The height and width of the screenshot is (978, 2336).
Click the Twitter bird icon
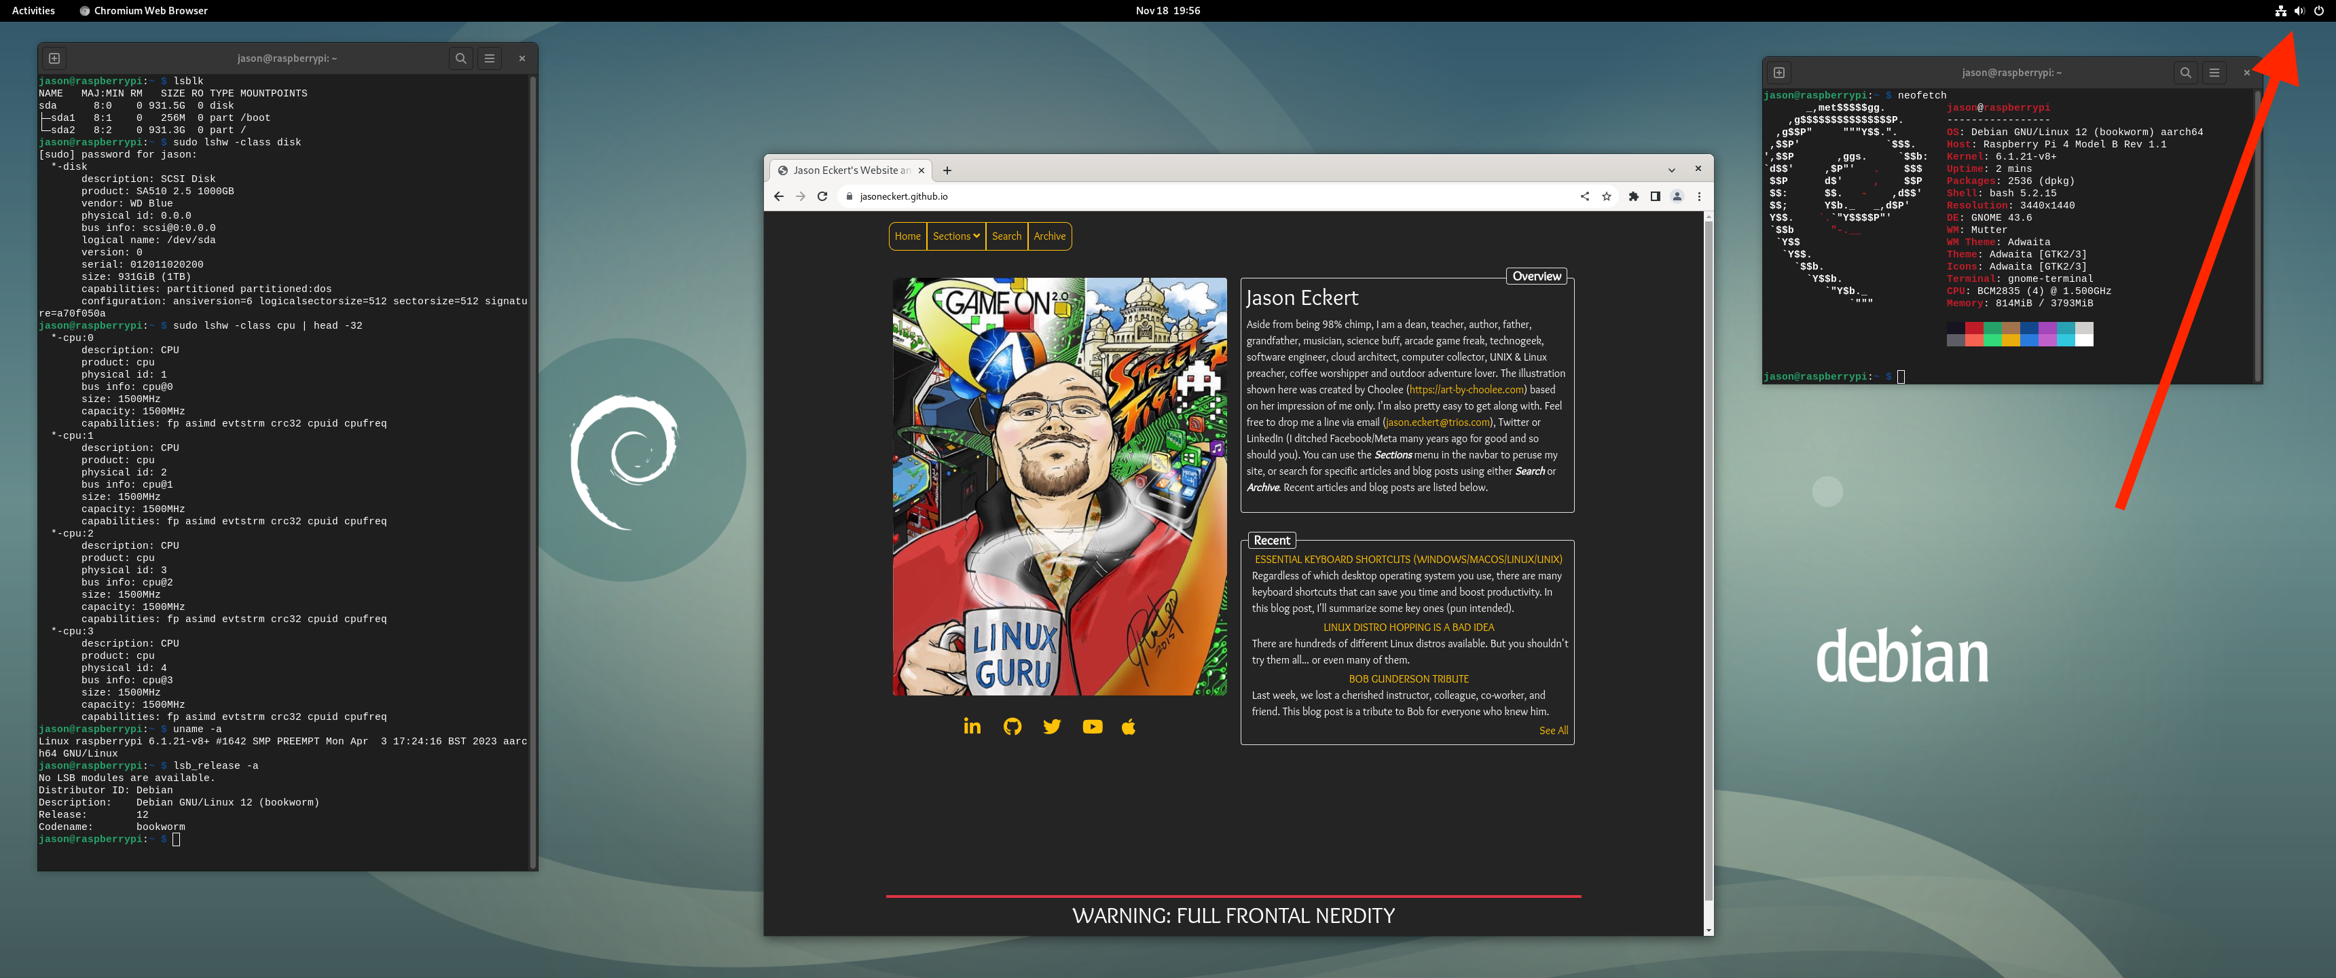pyautogui.click(x=1052, y=726)
